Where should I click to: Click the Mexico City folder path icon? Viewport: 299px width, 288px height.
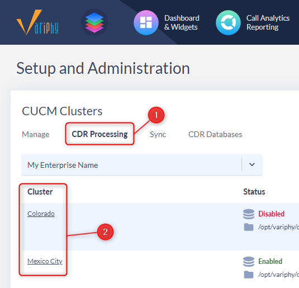249,275
